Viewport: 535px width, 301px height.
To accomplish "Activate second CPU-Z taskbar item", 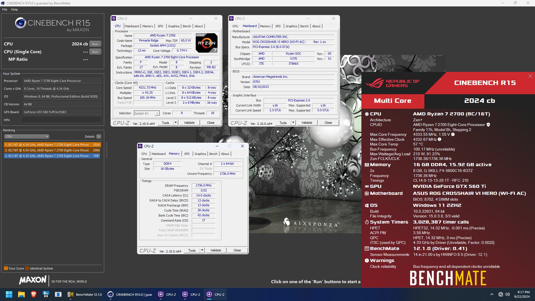I will point(191,294).
